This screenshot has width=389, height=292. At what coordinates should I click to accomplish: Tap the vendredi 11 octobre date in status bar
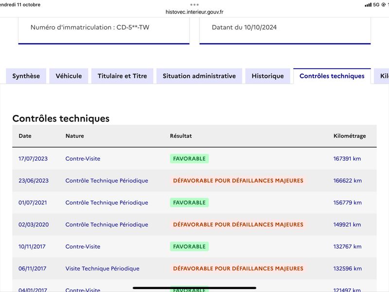pos(20,5)
